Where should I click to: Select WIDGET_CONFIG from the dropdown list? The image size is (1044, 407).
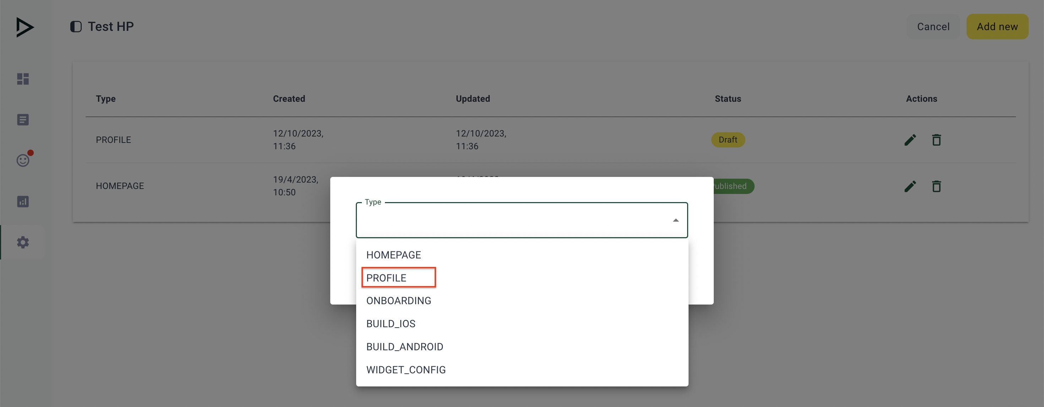point(406,370)
